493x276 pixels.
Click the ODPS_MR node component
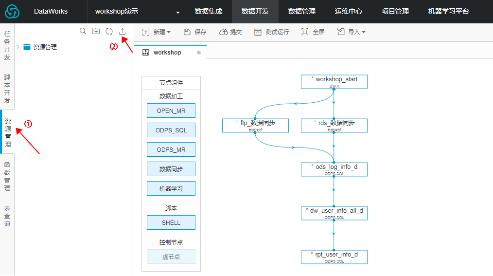pos(171,150)
